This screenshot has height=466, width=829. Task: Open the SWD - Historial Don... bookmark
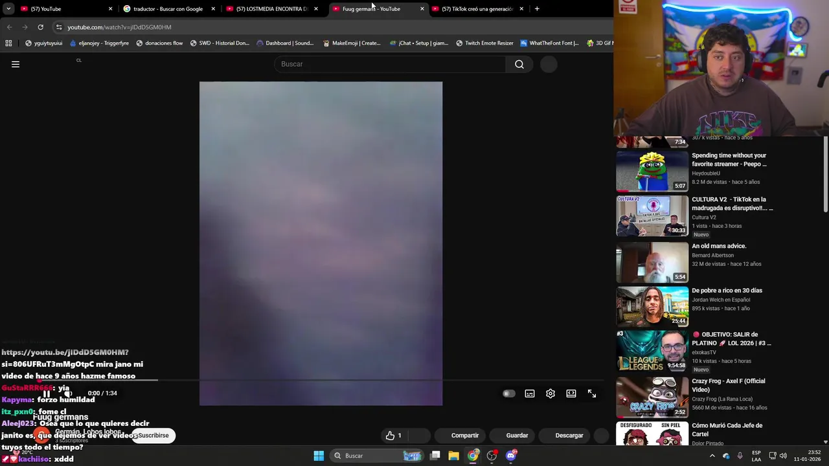(220, 43)
